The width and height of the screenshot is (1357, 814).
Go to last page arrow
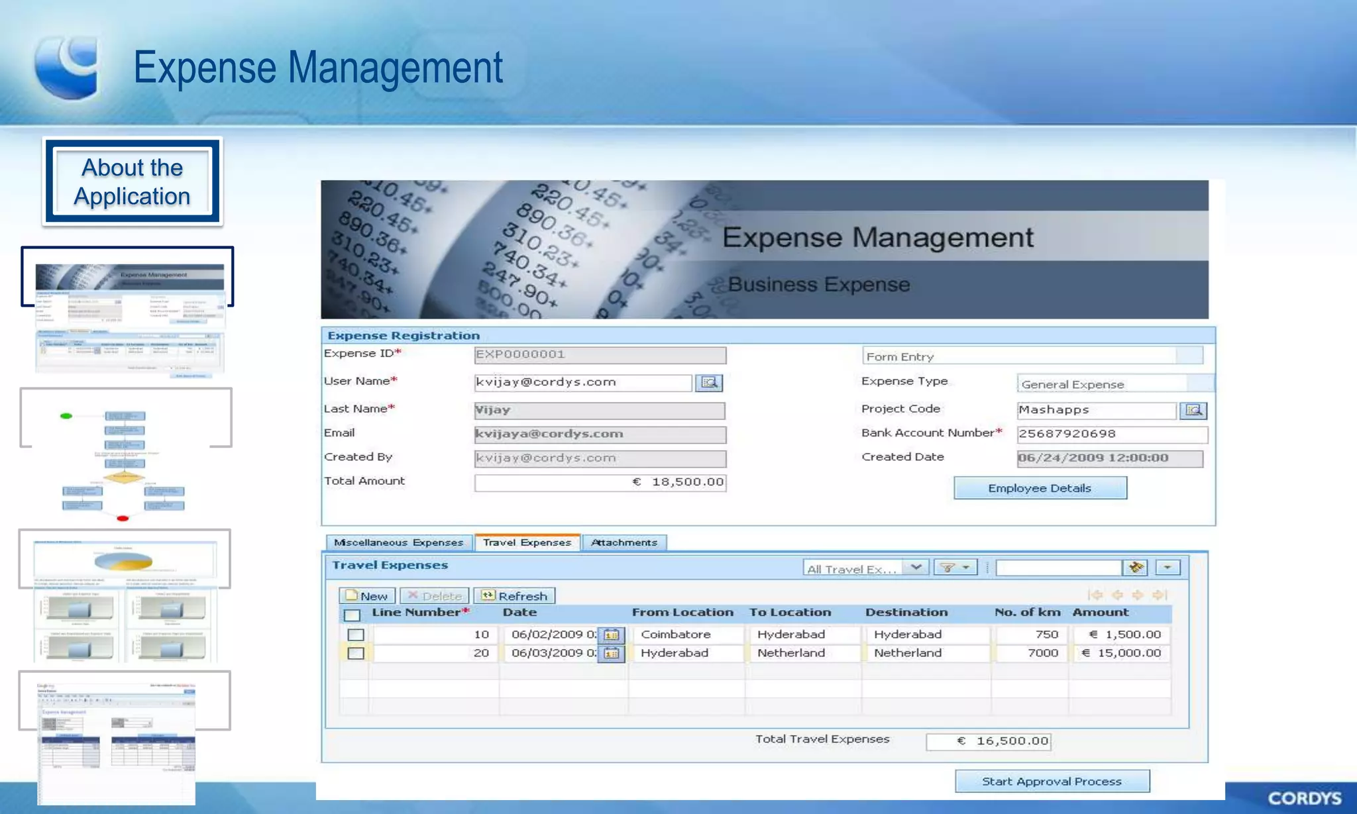[x=1160, y=595]
